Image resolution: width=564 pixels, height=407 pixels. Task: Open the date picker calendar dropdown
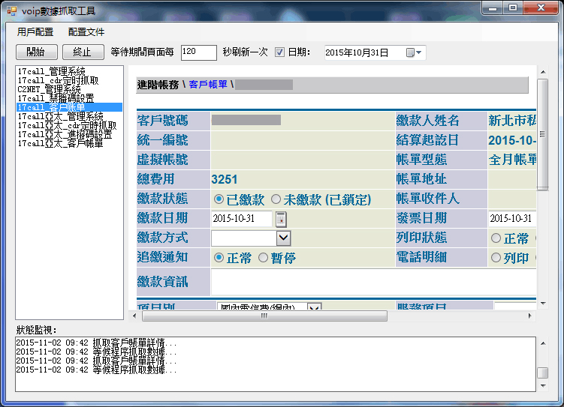(415, 52)
